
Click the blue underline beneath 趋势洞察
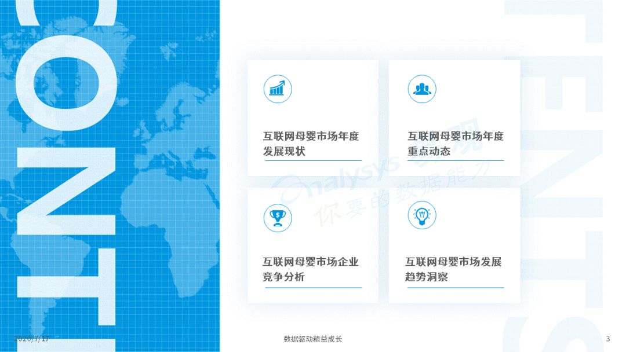(x=456, y=287)
